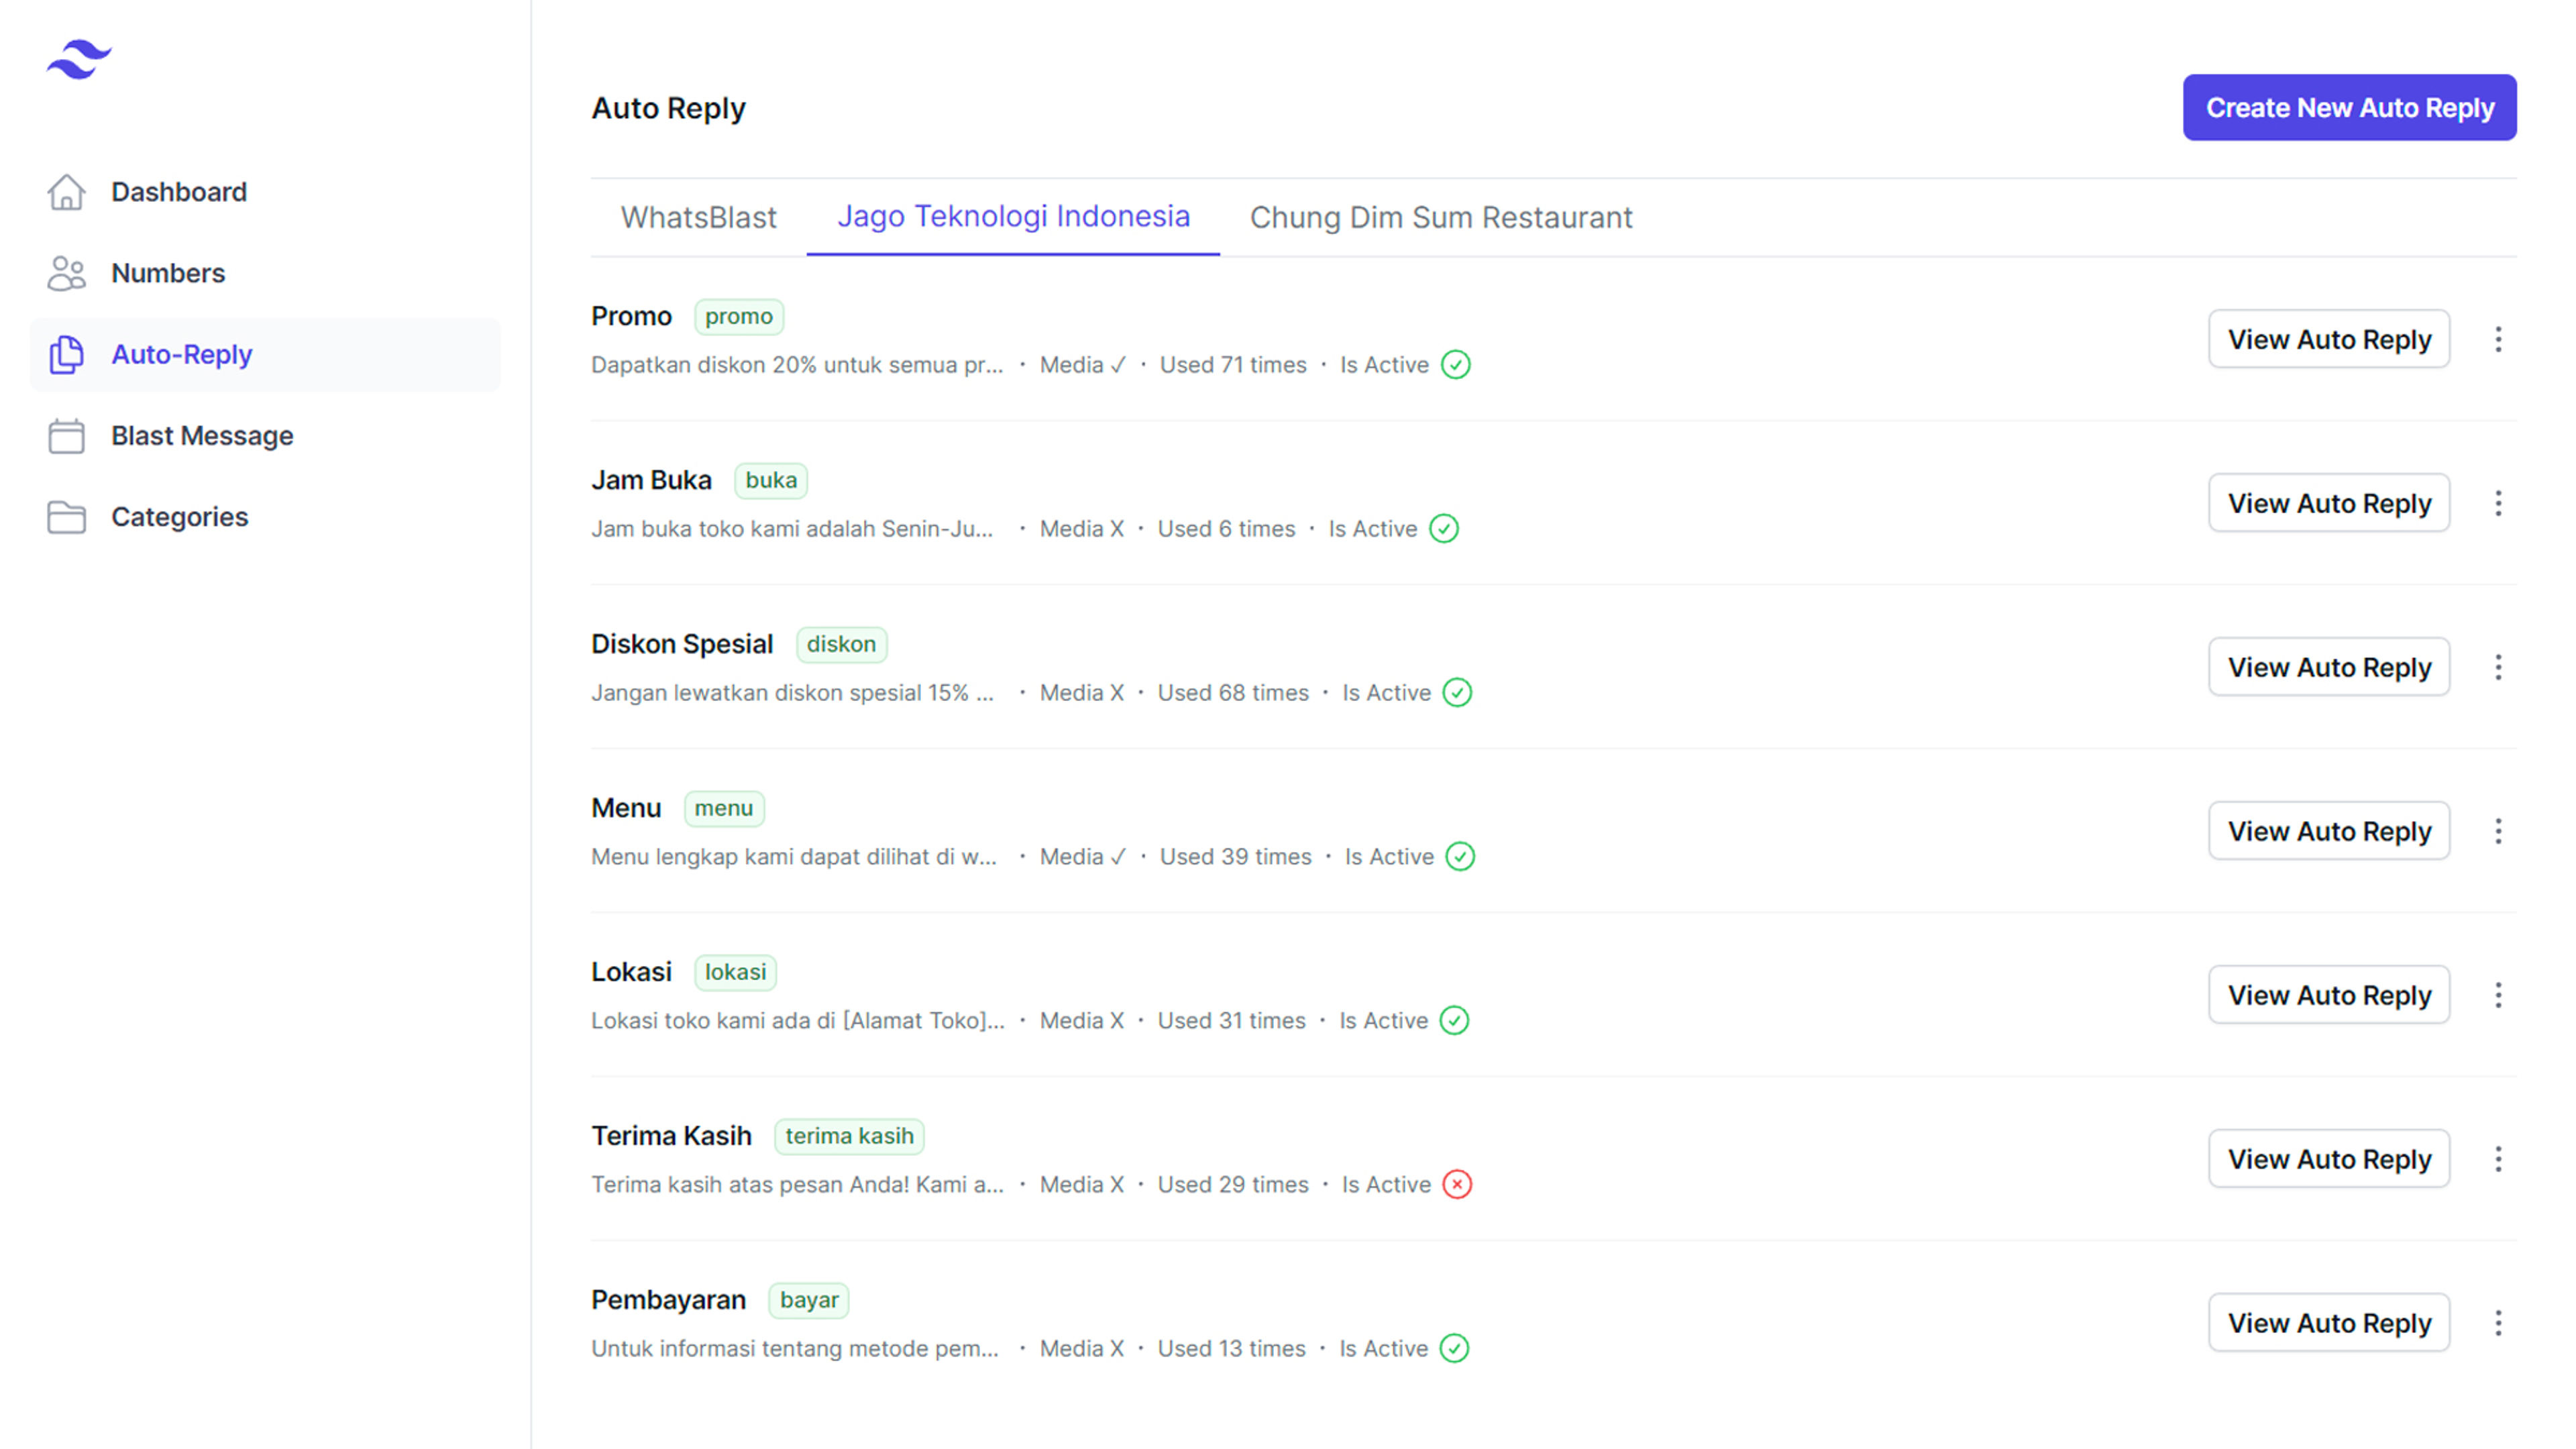Image resolution: width=2576 pixels, height=1449 pixels.
Task: Click the 'buka' keyword tag
Action: pos(771,480)
